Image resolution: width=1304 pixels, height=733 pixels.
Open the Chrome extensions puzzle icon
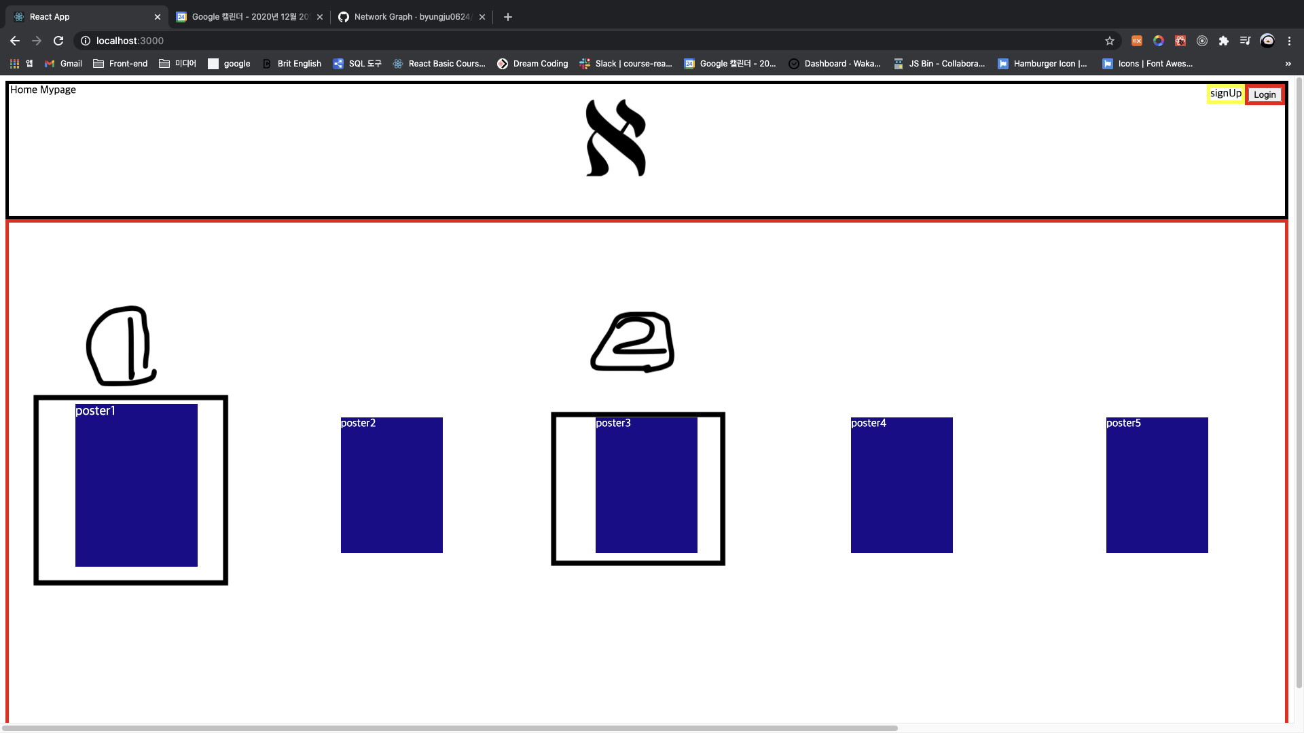pos(1224,41)
